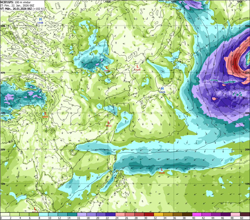Click the legend scale number 48
Image resolution: width=250 pixels, height=220 pixels.
click(232, 218)
